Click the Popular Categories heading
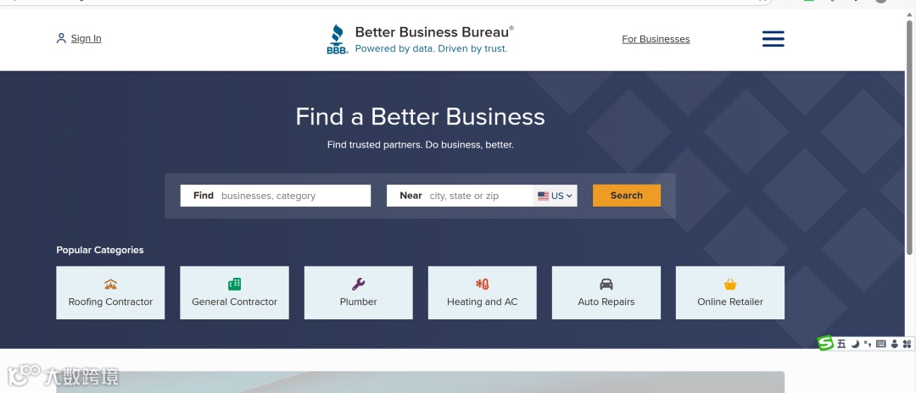The width and height of the screenshot is (916, 393). 100,250
